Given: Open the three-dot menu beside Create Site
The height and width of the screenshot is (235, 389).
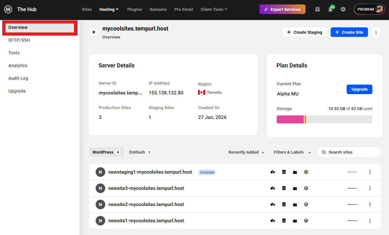Looking at the screenshot, I should [376, 32].
